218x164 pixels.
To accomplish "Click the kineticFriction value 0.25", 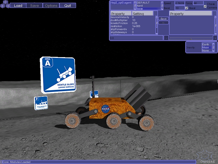I will pos(135,23).
